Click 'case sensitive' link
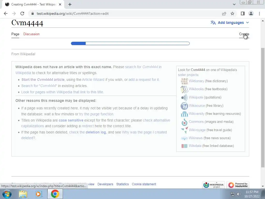Image resolution: width=265 pixels, height=199 pixels. point(71,120)
